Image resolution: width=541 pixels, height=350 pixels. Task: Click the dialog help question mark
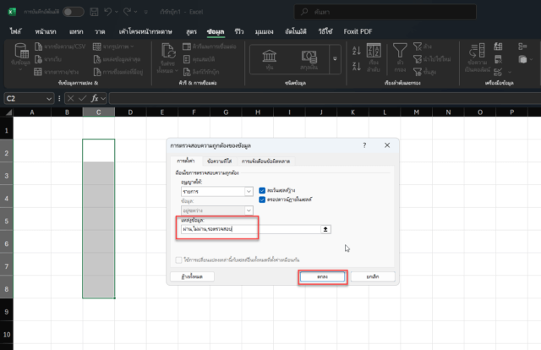tap(364, 145)
